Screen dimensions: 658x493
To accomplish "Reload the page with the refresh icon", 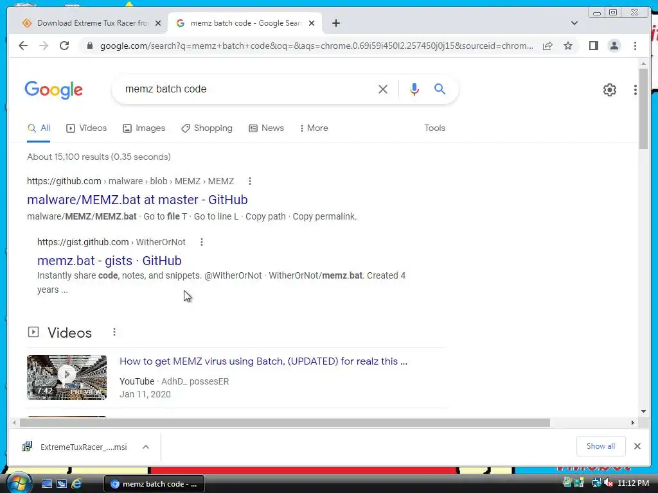I will pyautogui.click(x=64, y=46).
